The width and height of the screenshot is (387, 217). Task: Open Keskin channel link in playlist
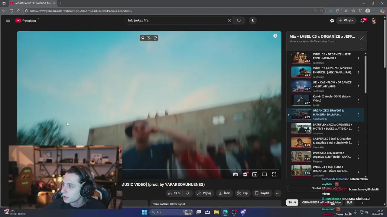pos(316,105)
